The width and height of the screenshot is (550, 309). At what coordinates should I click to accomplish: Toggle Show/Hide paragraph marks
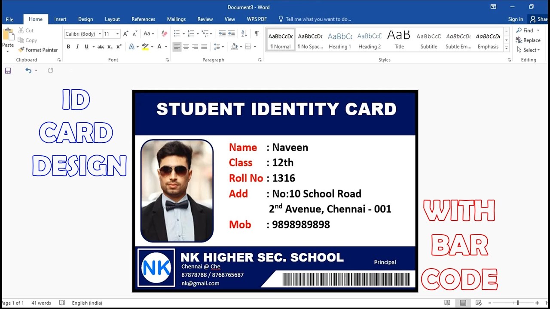coord(257,33)
